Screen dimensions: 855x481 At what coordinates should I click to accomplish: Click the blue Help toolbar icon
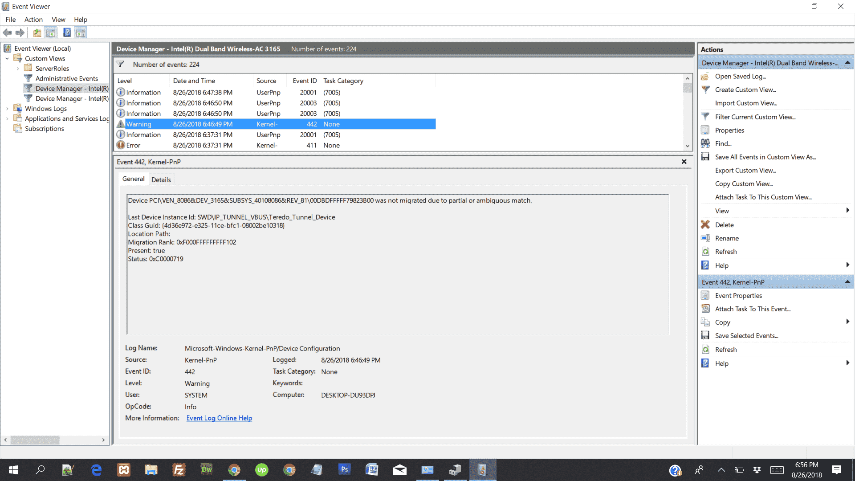(67, 33)
